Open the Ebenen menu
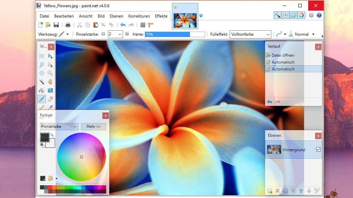353x198 pixels. click(x=117, y=16)
